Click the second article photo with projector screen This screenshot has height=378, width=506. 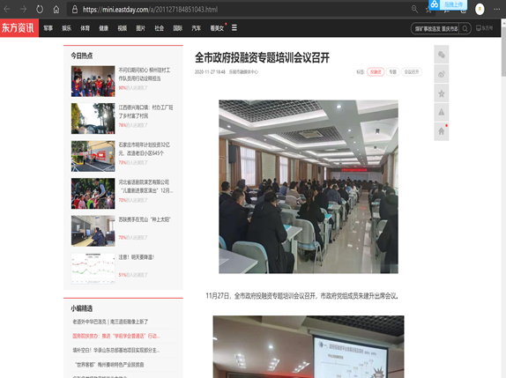(x=309, y=346)
